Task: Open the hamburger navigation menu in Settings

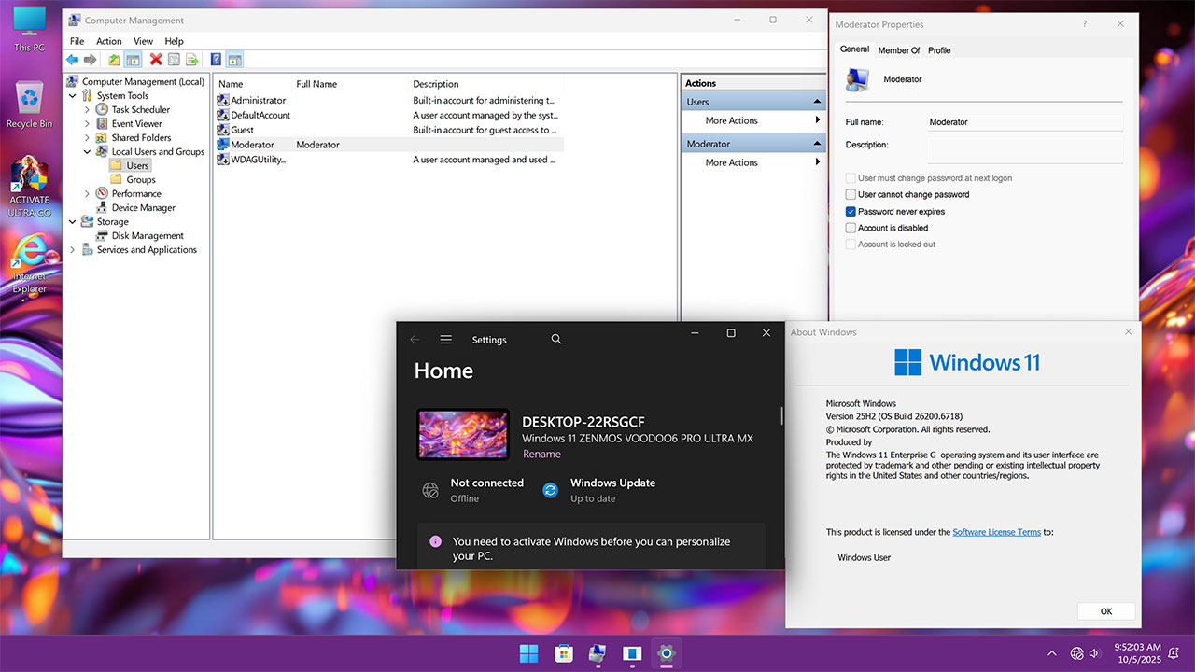Action: [446, 340]
